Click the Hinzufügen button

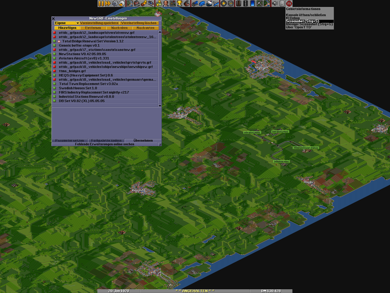[67, 28]
